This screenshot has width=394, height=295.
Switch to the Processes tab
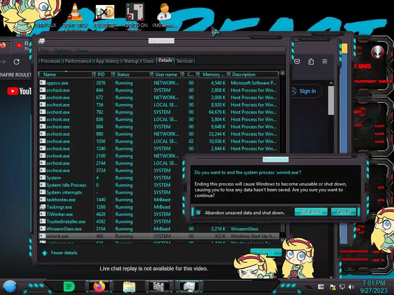(50, 61)
